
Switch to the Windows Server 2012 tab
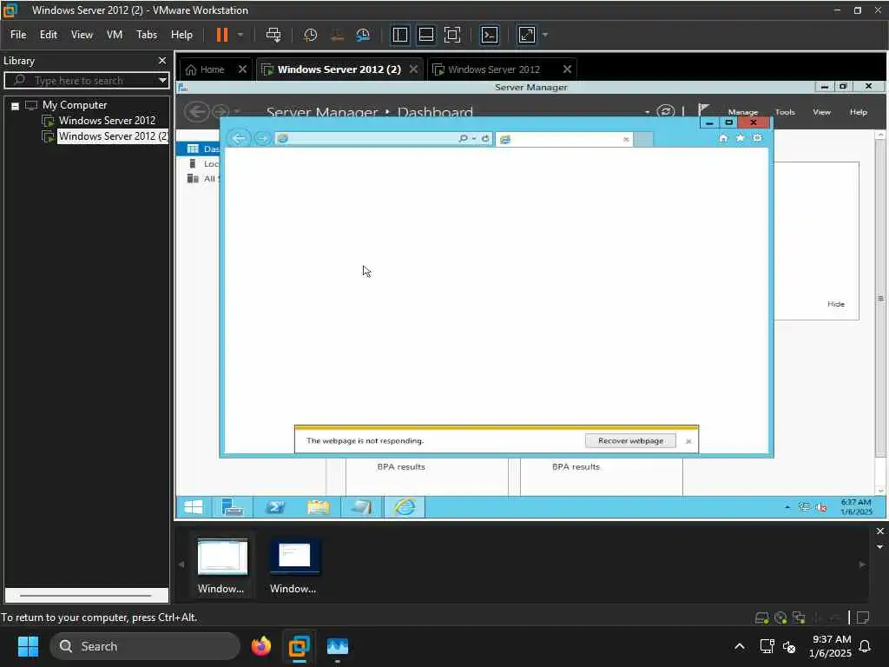point(493,69)
